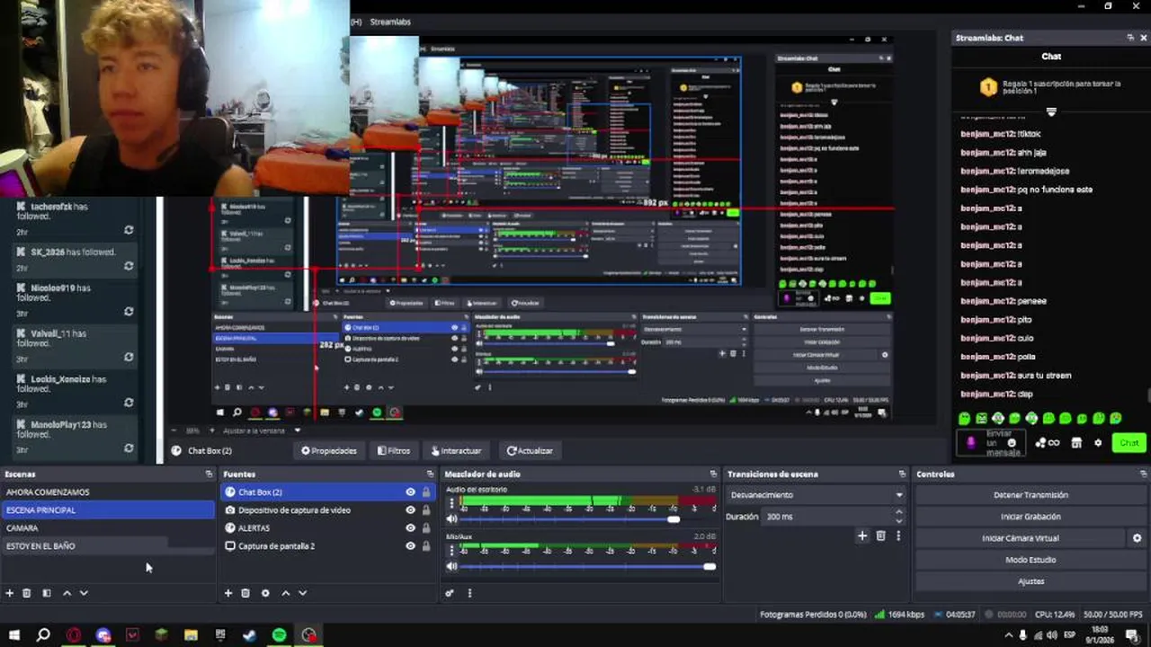Mute the Audio del escritorio channel

(451, 519)
